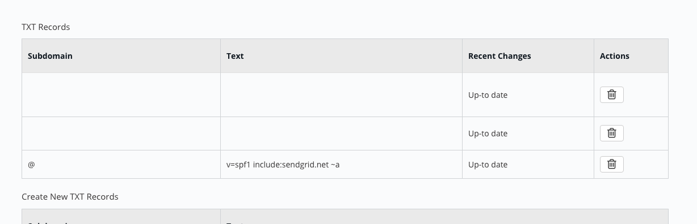697x224 pixels.
Task: Click Subdomain header under Create New TXT Records
Action: pos(50,222)
